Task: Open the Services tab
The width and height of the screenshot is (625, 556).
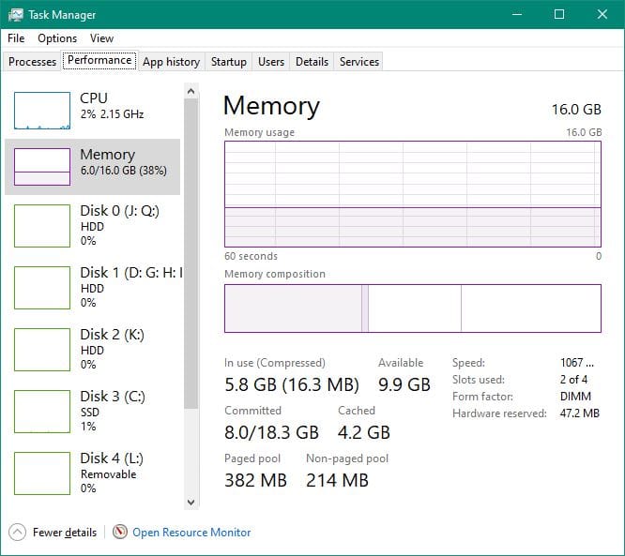Action: (x=359, y=62)
